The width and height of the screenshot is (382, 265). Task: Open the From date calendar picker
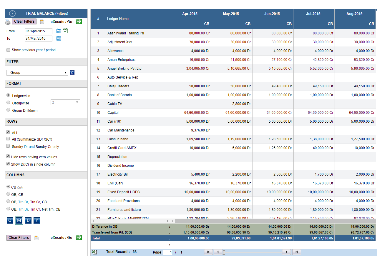click(59, 31)
